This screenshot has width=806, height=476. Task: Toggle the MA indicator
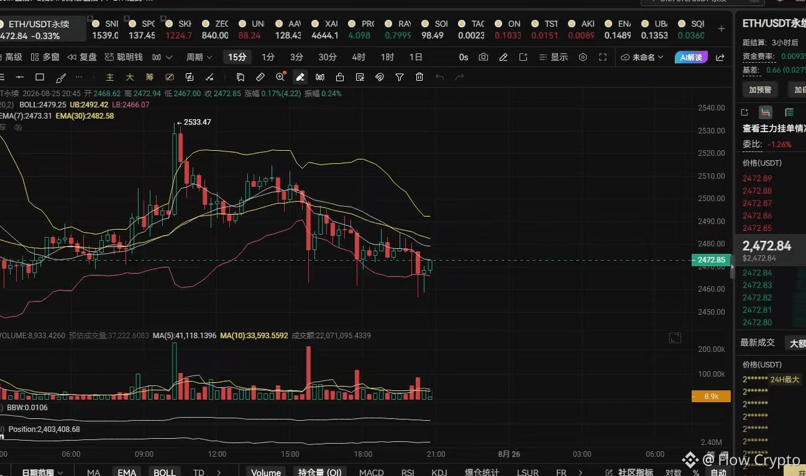pyautogui.click(x=93, y=472)
